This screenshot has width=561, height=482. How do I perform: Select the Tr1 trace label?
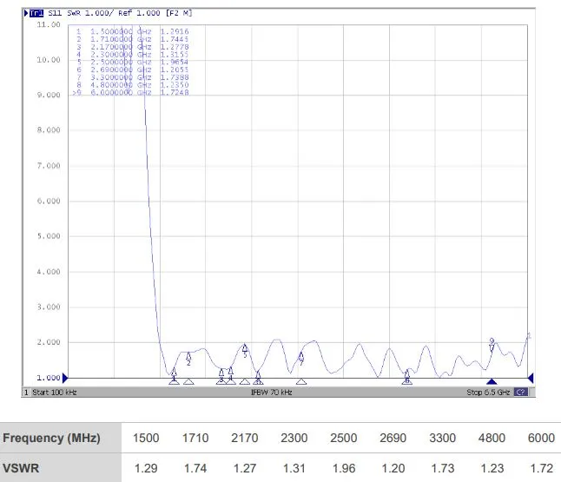tap(36, 13)
